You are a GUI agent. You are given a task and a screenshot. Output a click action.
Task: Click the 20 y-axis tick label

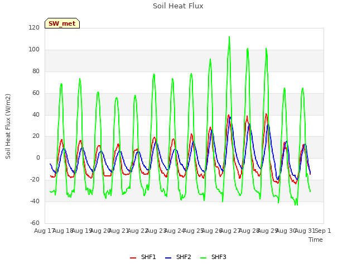[36, 136]
